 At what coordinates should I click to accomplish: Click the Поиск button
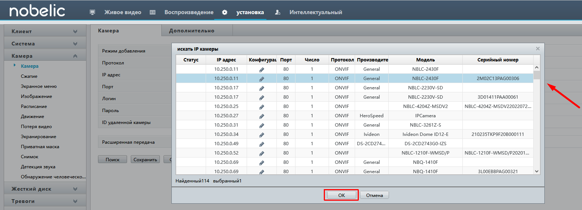point(113,159)
